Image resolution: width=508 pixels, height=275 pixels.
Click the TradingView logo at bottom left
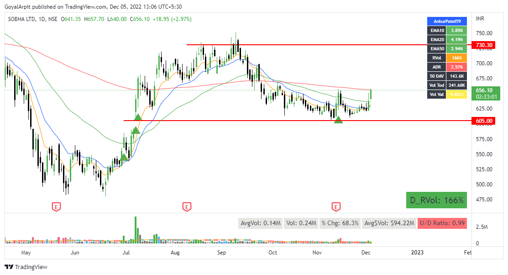pos(9,267)
